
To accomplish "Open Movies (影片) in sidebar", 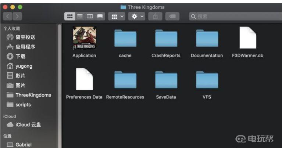I will (16, 76).
